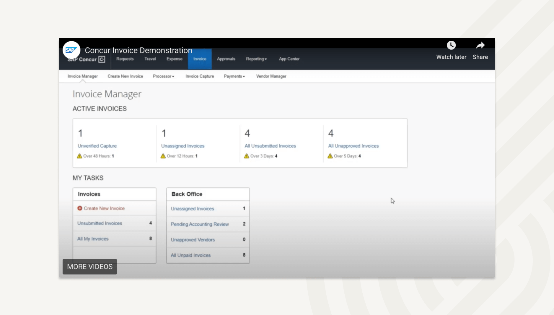Open Unassigned Invoices in Active Invoices

(x=183, y=146)
